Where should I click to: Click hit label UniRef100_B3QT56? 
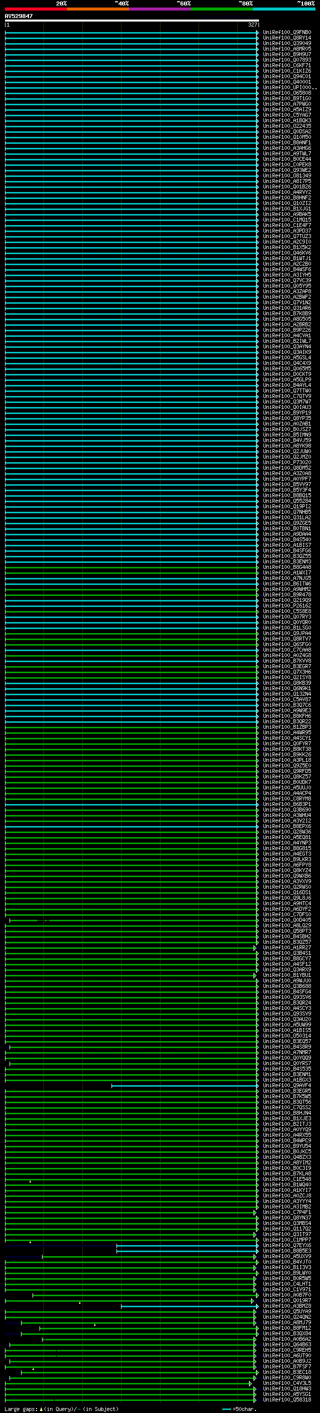pyautogui.click(x=287, y=1102)
